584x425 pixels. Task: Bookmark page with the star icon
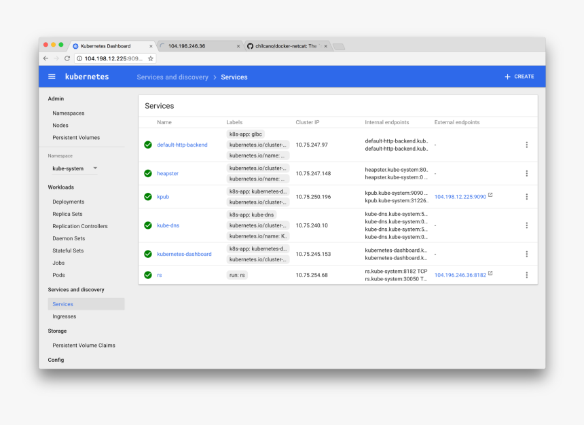click(151, 58)
